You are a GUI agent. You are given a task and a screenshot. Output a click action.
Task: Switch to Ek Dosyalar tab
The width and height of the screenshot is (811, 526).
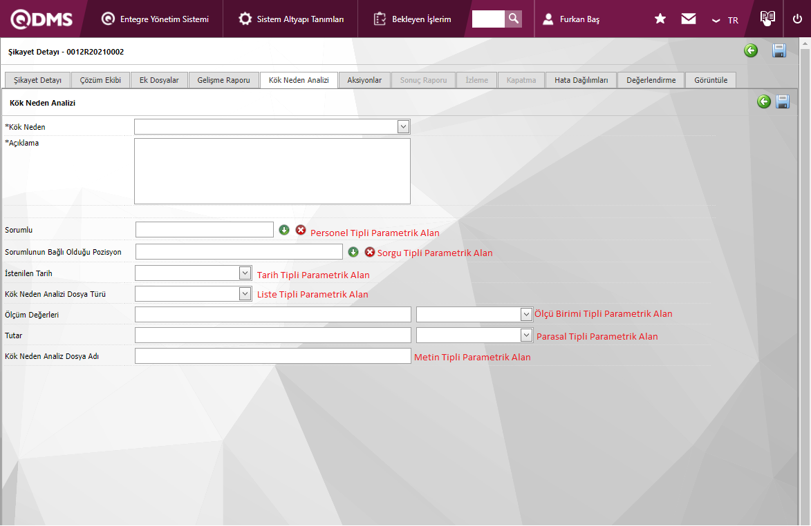click(159, 80)
